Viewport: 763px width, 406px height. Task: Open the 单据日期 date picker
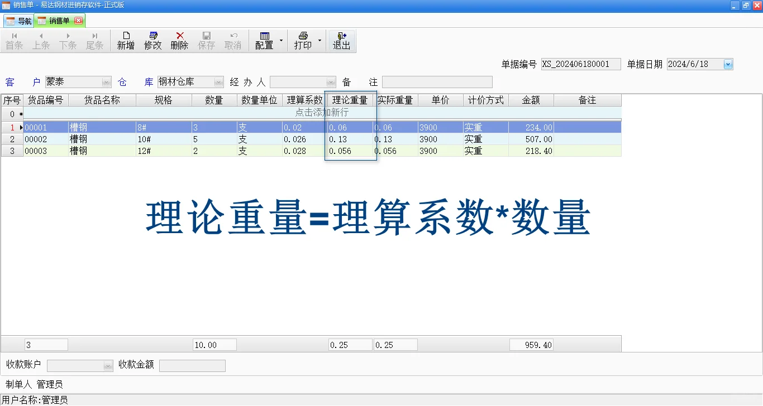[728, 65]
